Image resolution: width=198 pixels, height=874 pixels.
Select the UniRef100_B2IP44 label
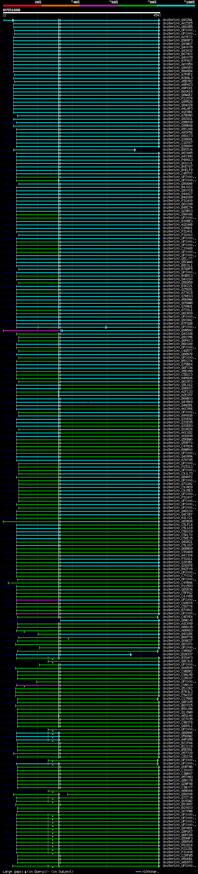coord(177,743)
